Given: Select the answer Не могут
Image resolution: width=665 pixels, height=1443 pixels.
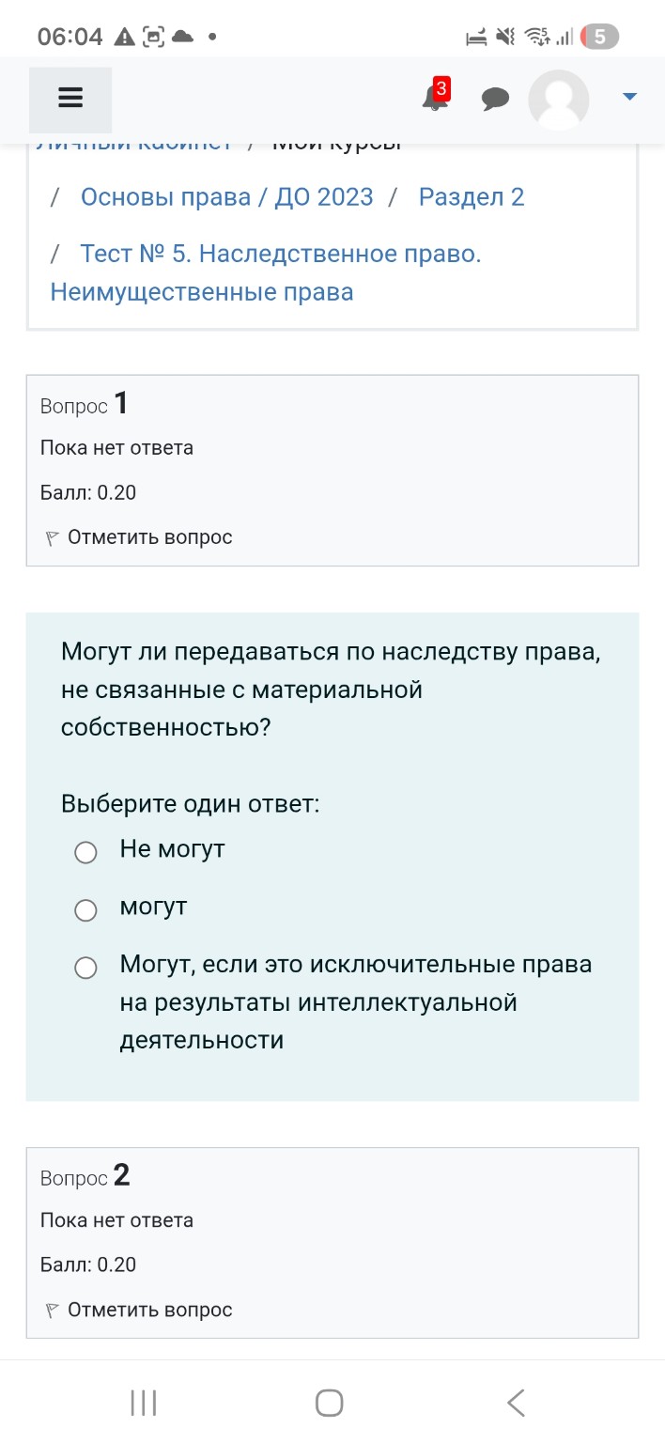Looking at the screenshot, I should 85,852.
